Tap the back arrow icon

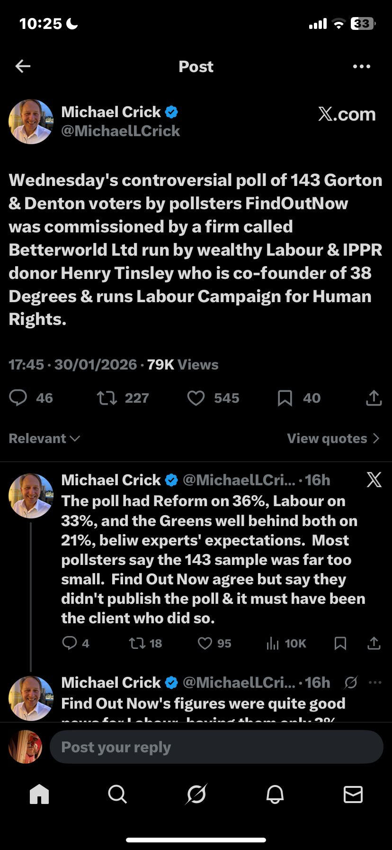[23, 66]
